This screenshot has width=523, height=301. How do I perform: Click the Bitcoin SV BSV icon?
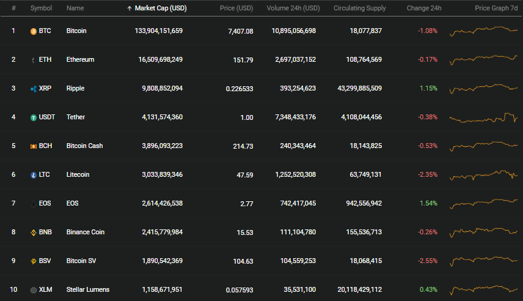pyautogui.click(x=34, y=261)
